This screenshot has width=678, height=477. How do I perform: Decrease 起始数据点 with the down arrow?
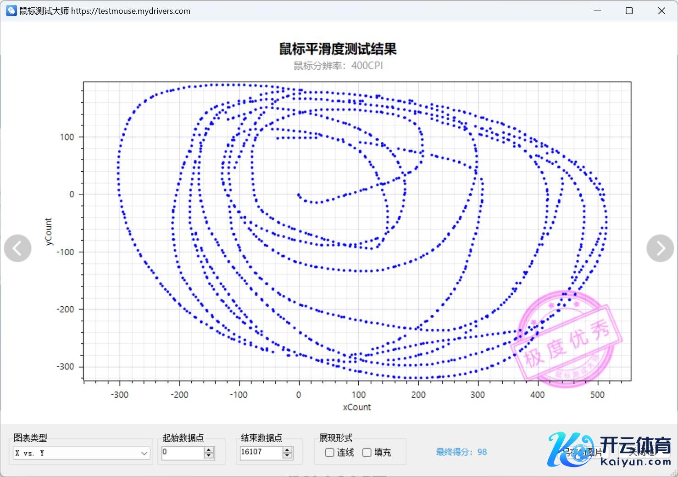pos(209,455)
